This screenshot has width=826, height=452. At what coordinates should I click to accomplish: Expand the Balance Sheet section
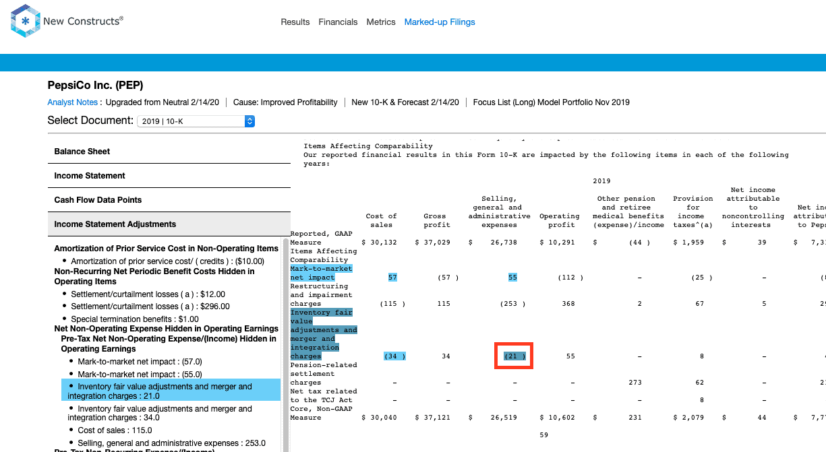click(169, 152)
